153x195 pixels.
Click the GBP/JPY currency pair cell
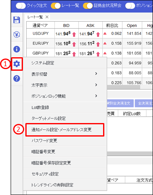coord(40,53)
